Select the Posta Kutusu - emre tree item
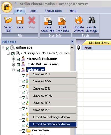 [x=42, y=64]
